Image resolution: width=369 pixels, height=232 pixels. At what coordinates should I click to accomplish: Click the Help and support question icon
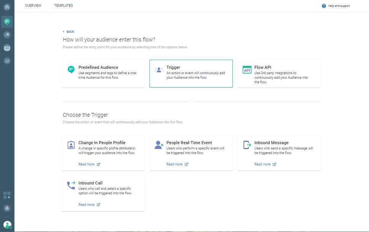(324, 6)
